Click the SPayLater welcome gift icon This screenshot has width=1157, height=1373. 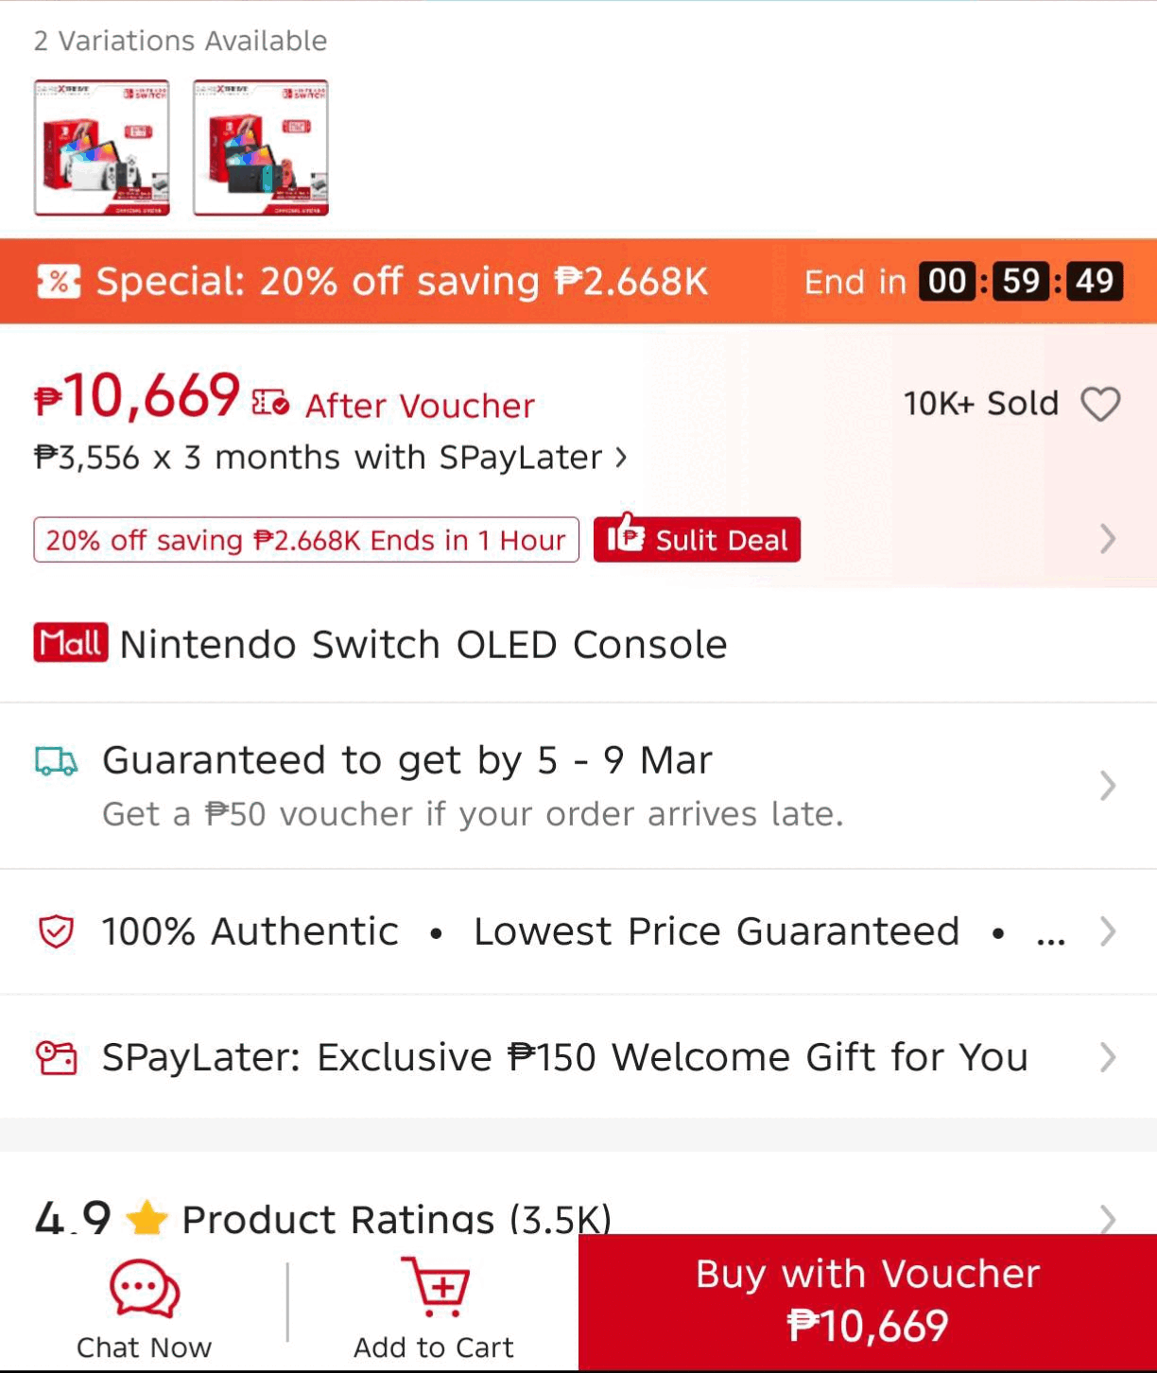pos(56,1057)
